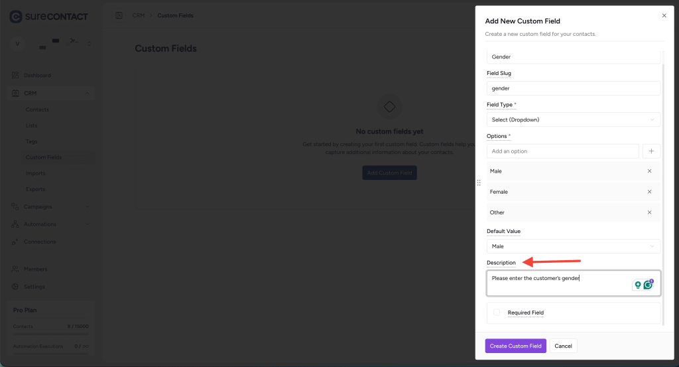The height and width of the screenshot is (367, 679).
Task: Remove the Female option
Action: pos(649,192)
